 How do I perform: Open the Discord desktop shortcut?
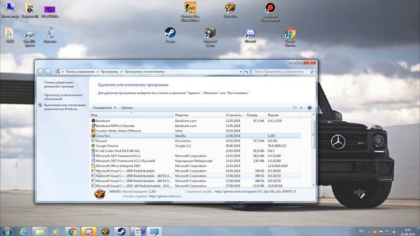(x=250, y=35)
